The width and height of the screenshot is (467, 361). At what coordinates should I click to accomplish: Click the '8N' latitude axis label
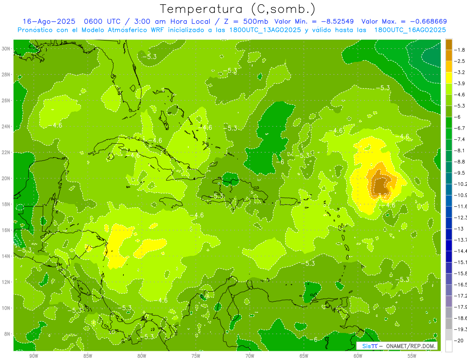(x=8, y=334)
